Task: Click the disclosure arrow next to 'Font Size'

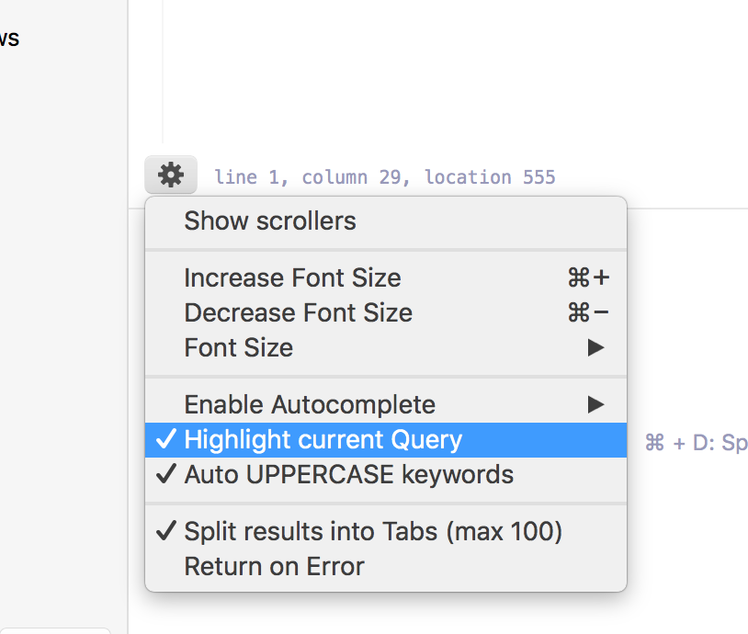Action: pos(597,347)
